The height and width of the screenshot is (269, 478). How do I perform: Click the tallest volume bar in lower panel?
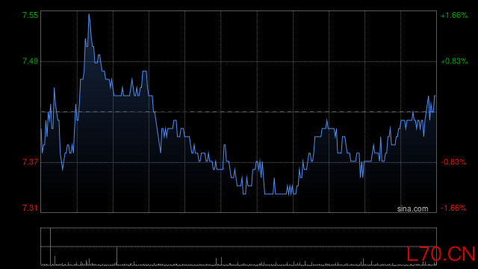(x=50, y=247)
